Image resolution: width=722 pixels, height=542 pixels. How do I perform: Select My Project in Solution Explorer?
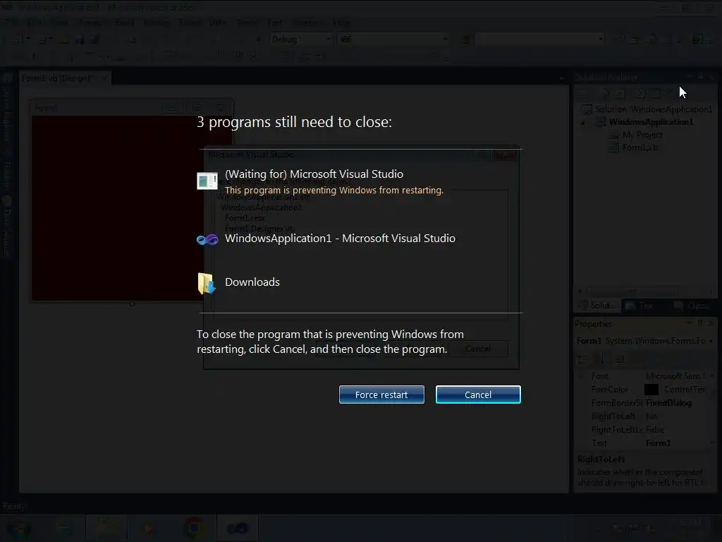(x=642, y=135)
